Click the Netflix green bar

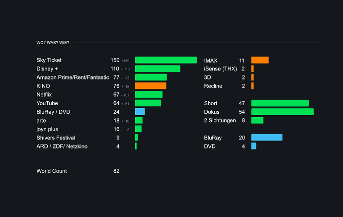pos(149,94)
